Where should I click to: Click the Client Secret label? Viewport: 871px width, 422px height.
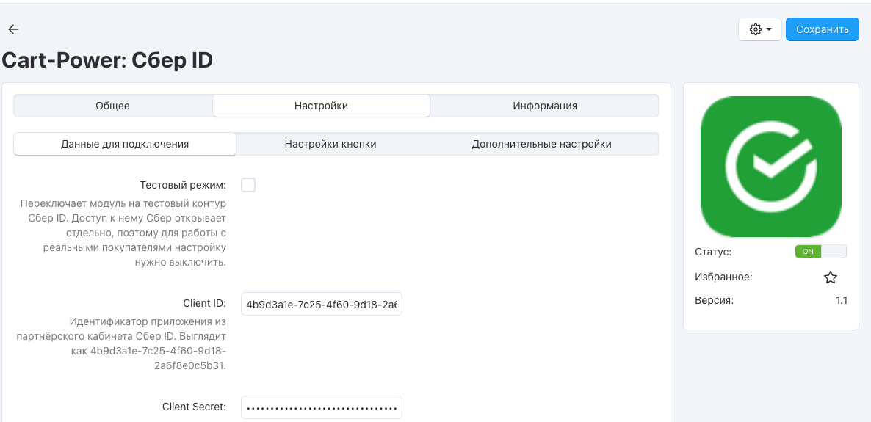[x=195, y=407]
